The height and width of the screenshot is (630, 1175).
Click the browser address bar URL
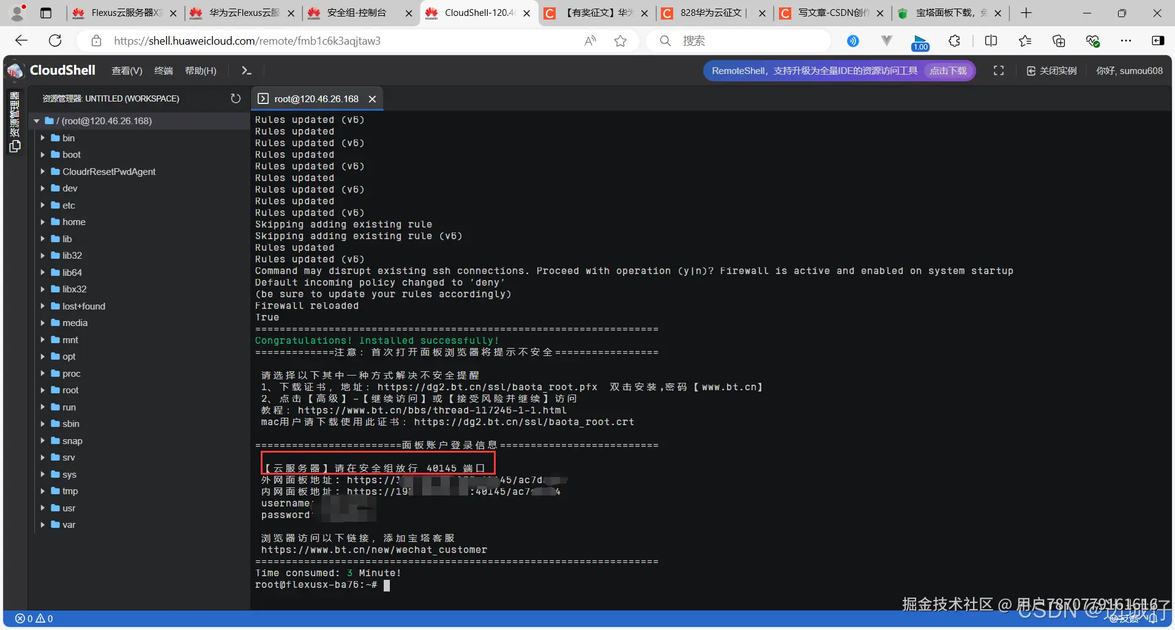click(247, 41)
